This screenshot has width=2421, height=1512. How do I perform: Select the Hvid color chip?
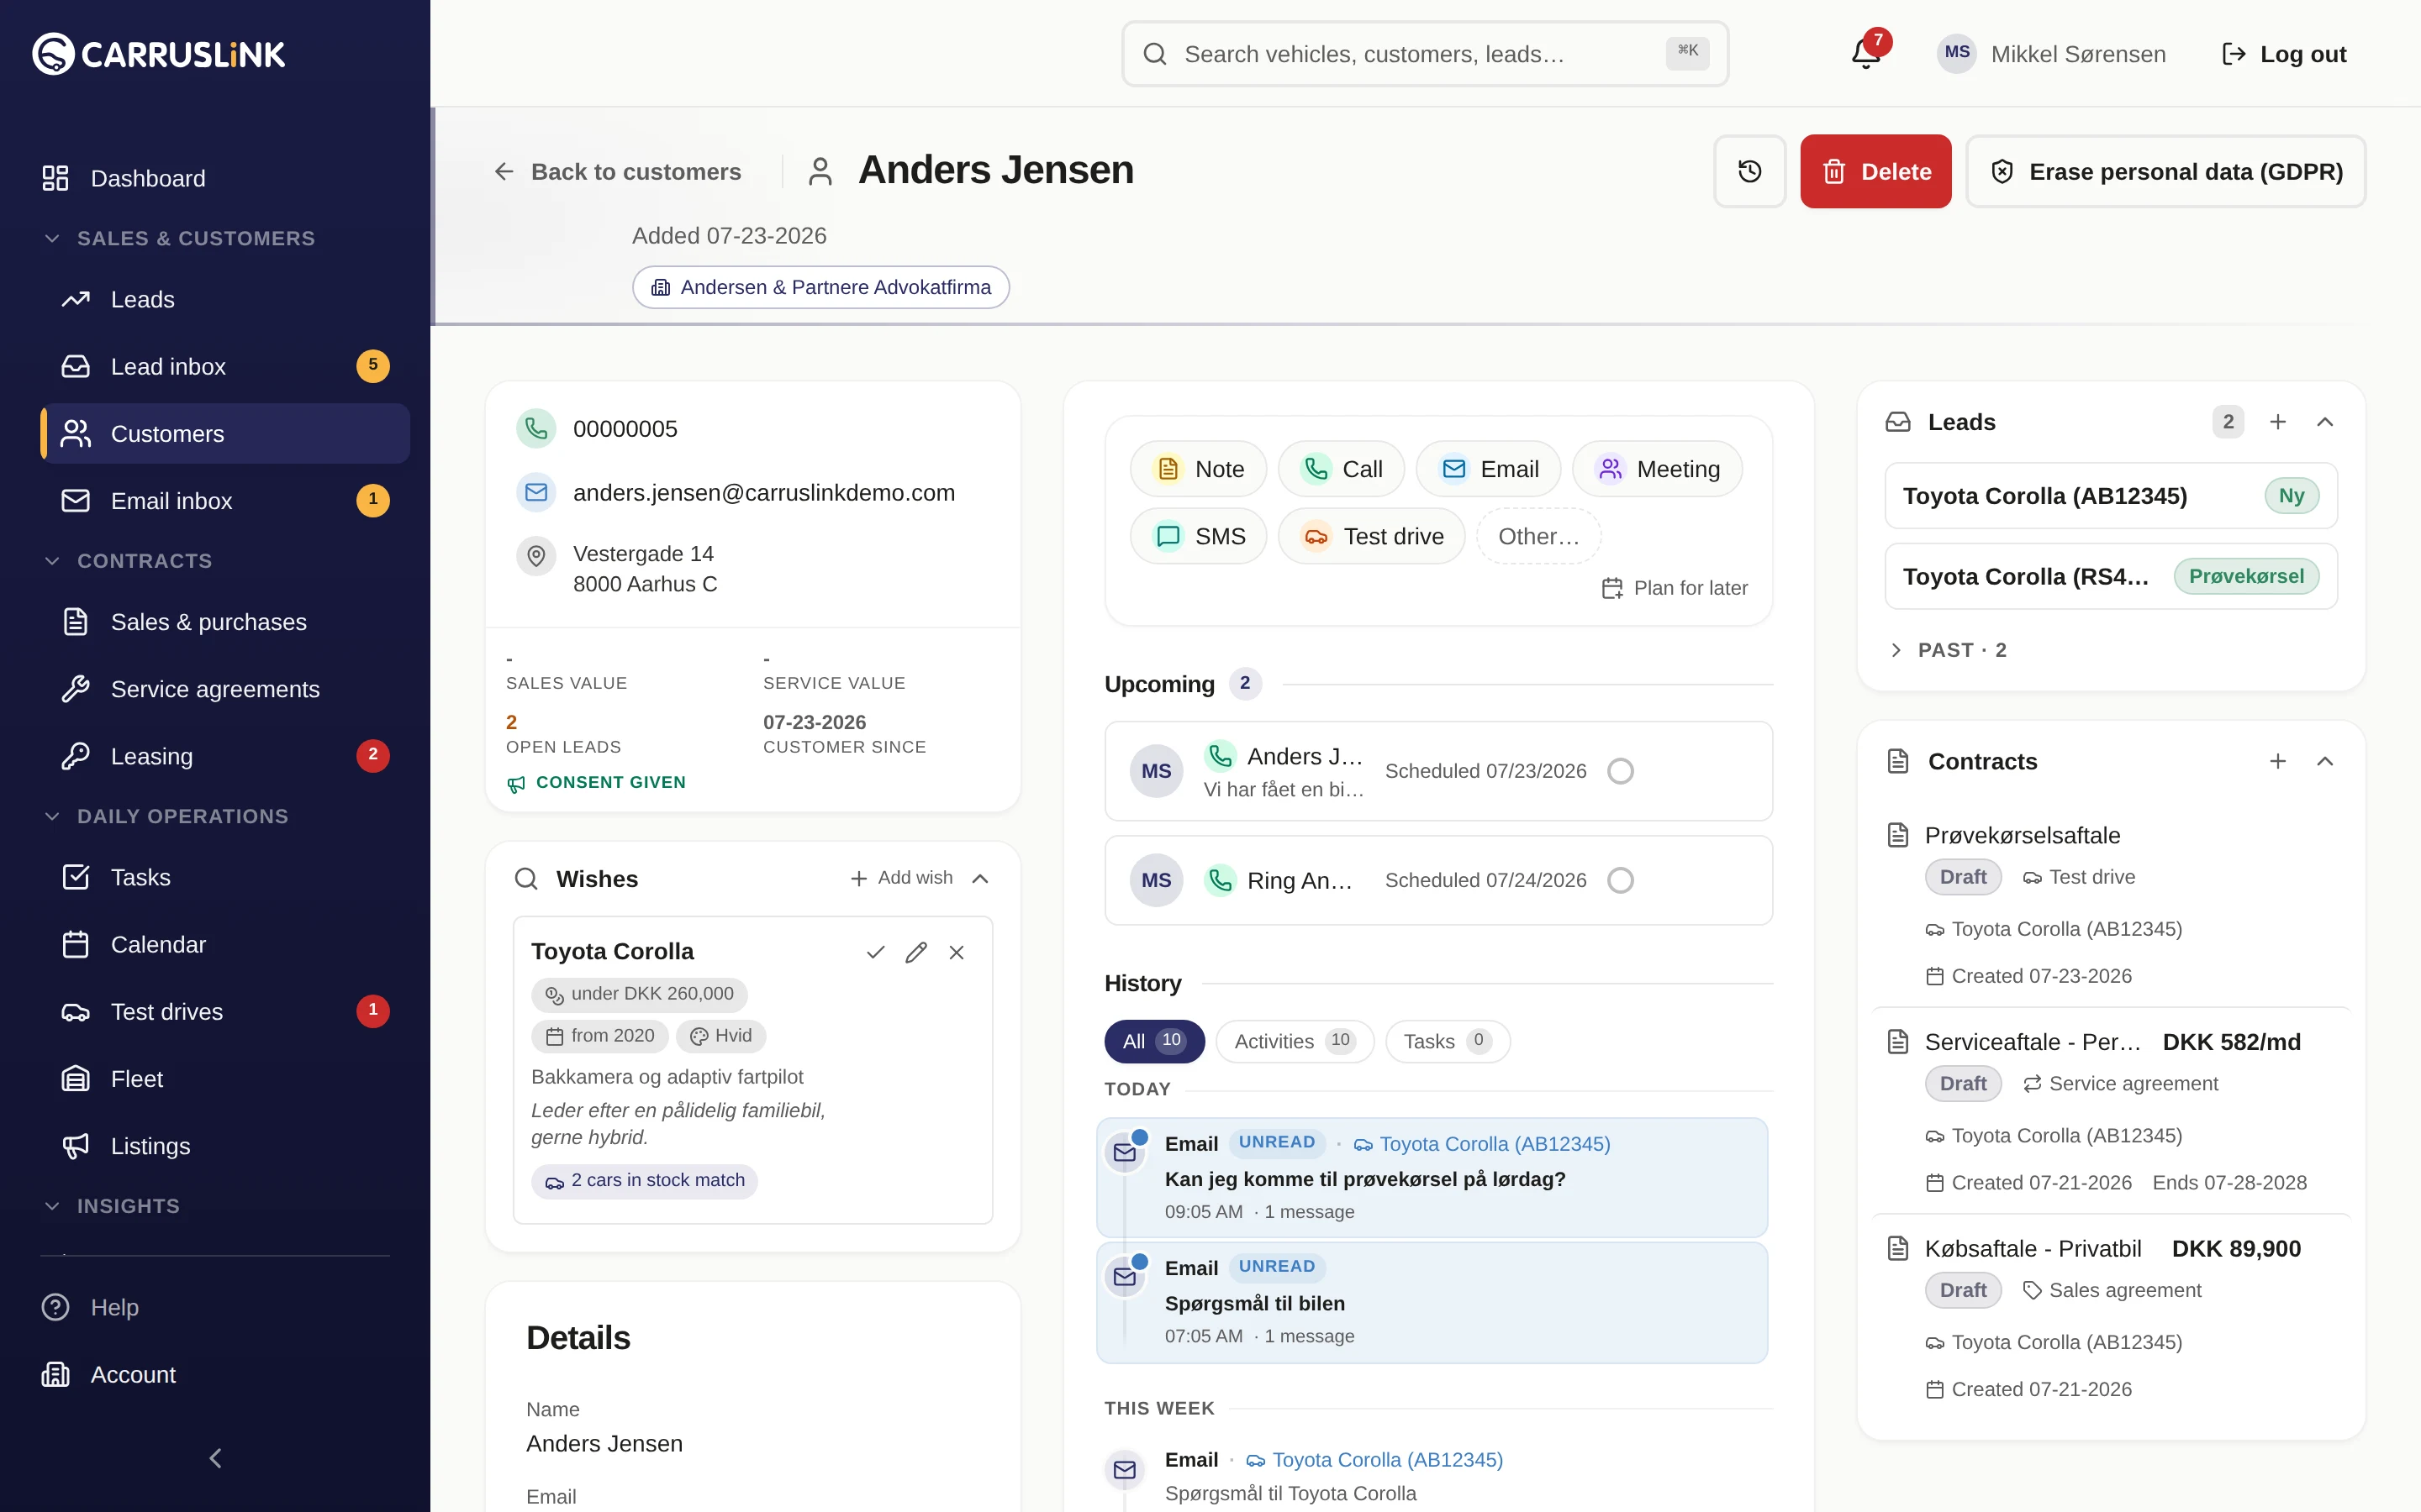pos(720,1035)
